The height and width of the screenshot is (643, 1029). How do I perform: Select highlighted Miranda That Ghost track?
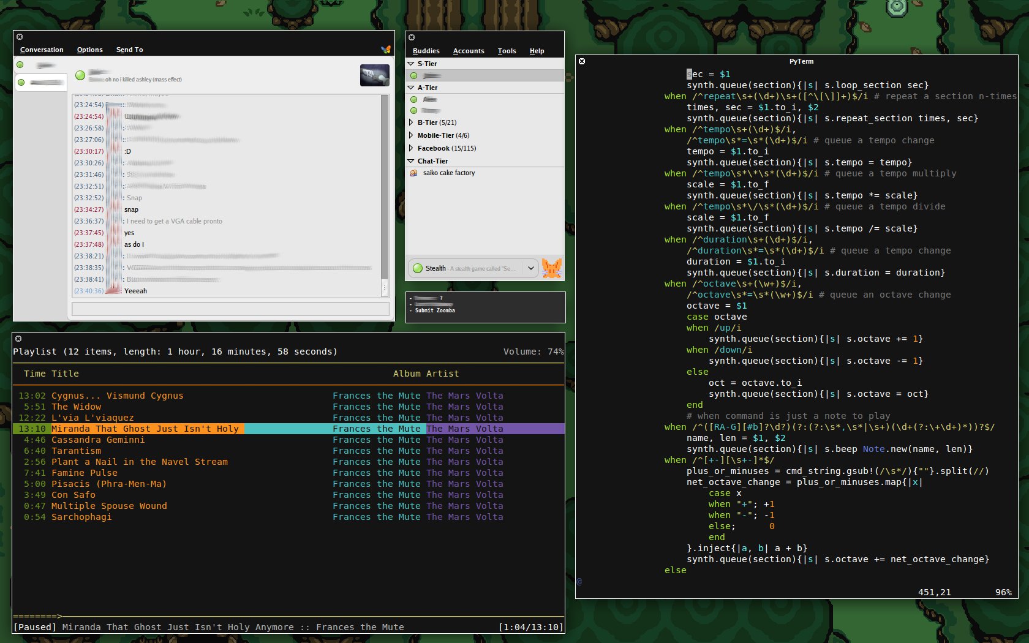[x=288, y=429]
